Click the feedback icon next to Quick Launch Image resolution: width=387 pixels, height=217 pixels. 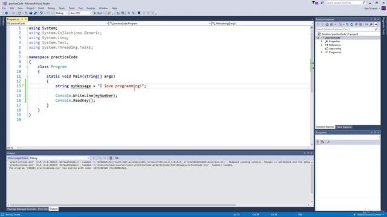[322, 2]
